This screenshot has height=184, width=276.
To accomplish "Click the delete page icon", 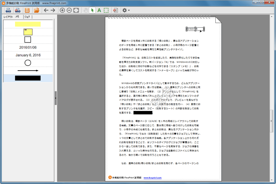I will click(115, 10).
